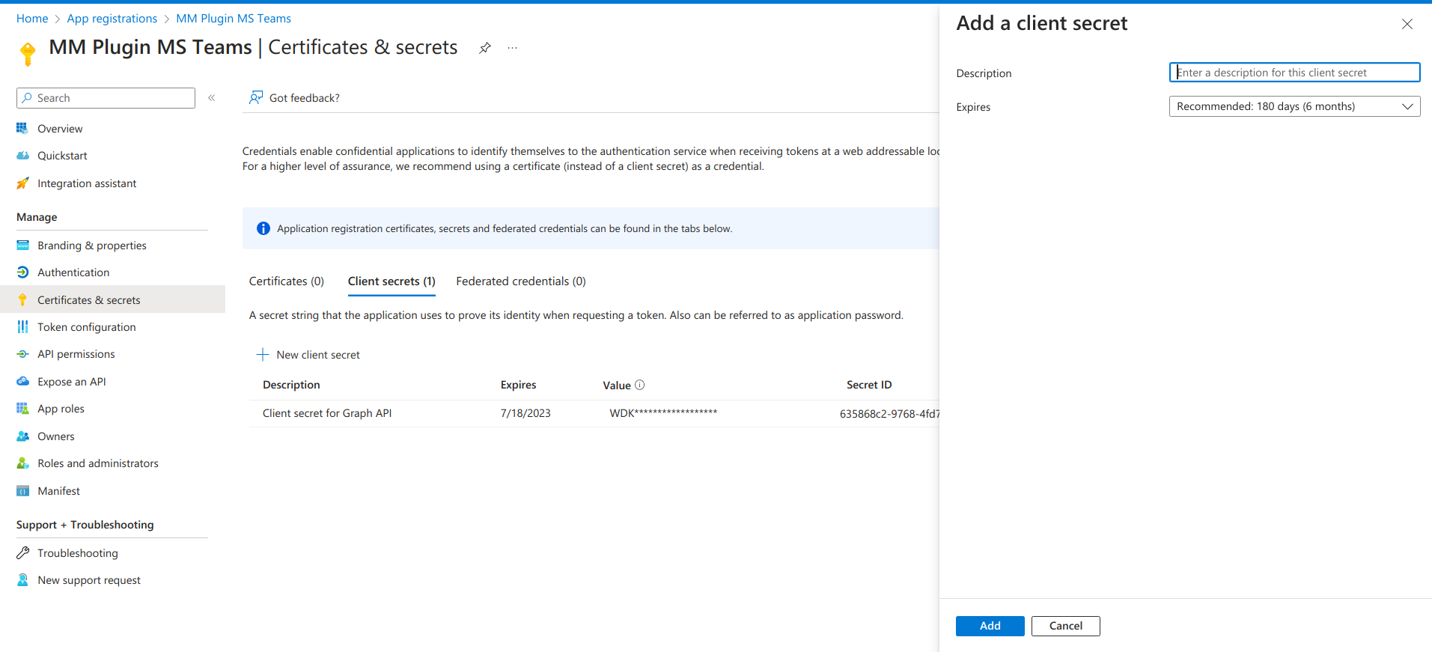Screen dimensions: 1432x652
Task: Focus the client secret Description field
Action: (x=1294, y=73)
